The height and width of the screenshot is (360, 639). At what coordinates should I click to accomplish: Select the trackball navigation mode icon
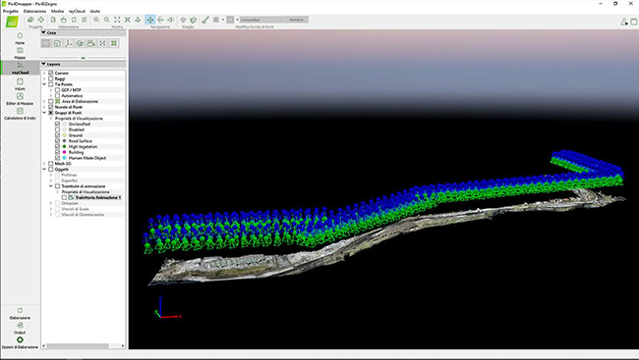[x=160, y=20]
